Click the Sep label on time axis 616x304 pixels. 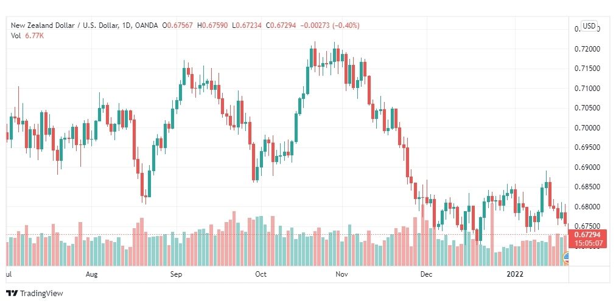pos(176,274)
